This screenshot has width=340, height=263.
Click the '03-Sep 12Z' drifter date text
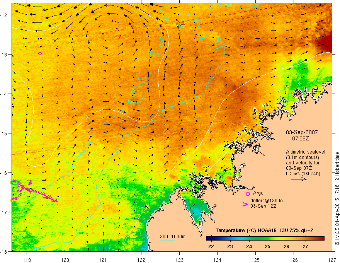coord(263,206)
